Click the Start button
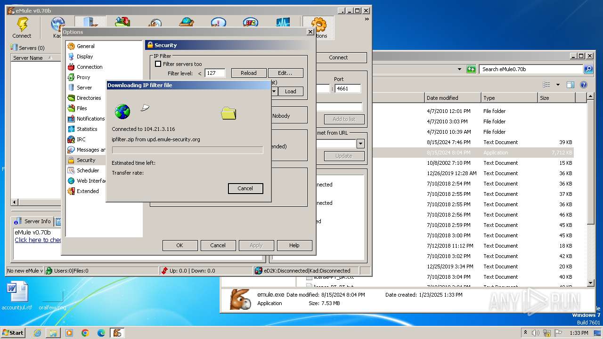Screen dimensions: 603x339 [13, 332]
